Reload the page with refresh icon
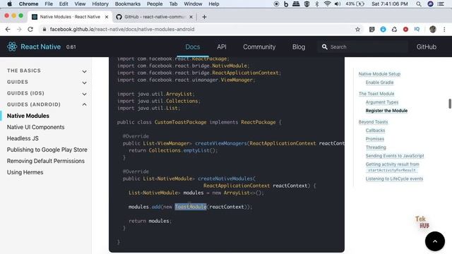 (x=30, y=30)
